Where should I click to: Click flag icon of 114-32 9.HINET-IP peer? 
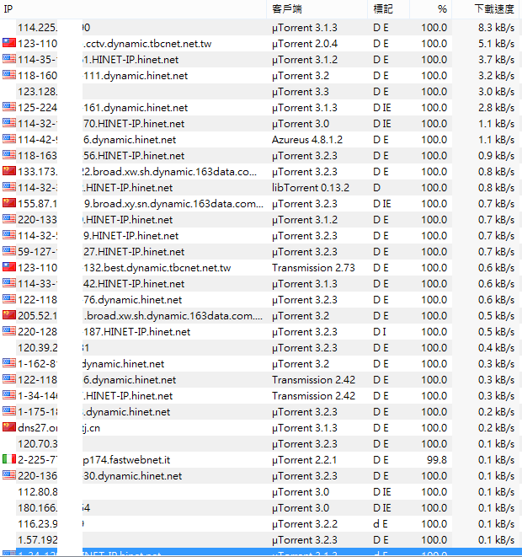click(x=9, y=235)
